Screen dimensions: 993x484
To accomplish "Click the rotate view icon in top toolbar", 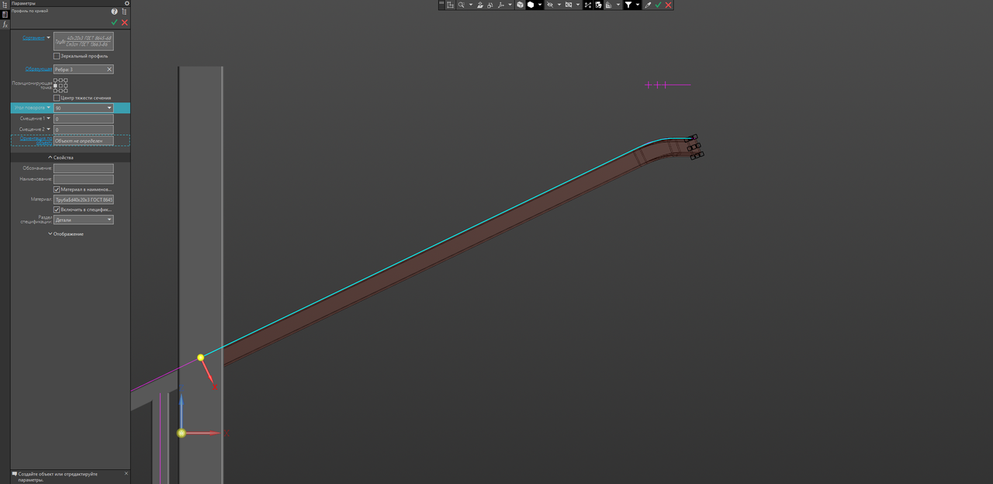I will [x=490, y=5].
